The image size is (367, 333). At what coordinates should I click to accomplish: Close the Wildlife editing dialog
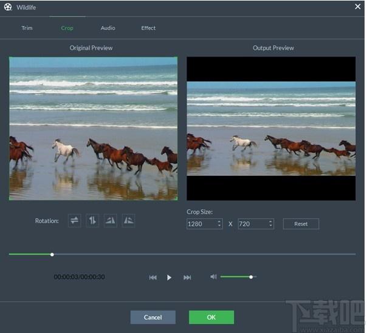pos(357,7)
